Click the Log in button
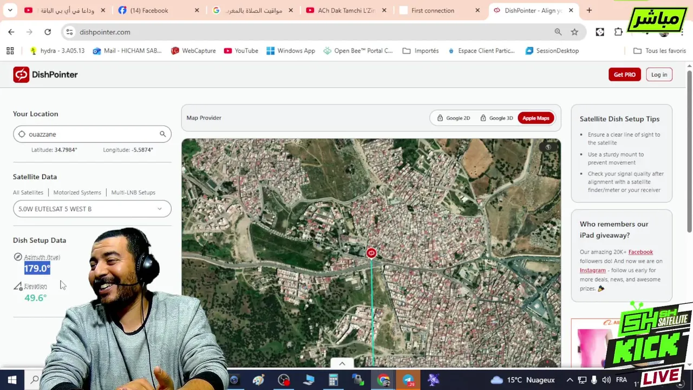 click(x=659, y=75)
